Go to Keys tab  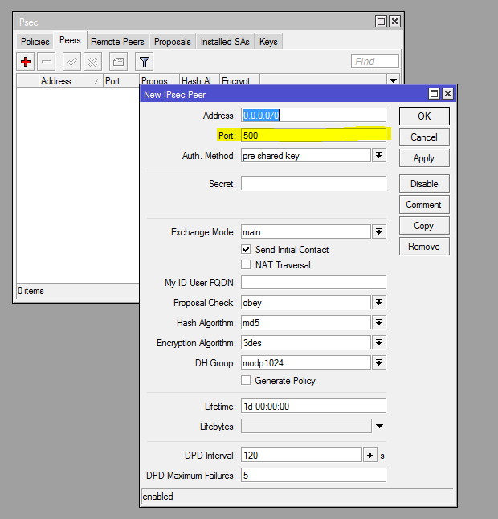[268, 42]
